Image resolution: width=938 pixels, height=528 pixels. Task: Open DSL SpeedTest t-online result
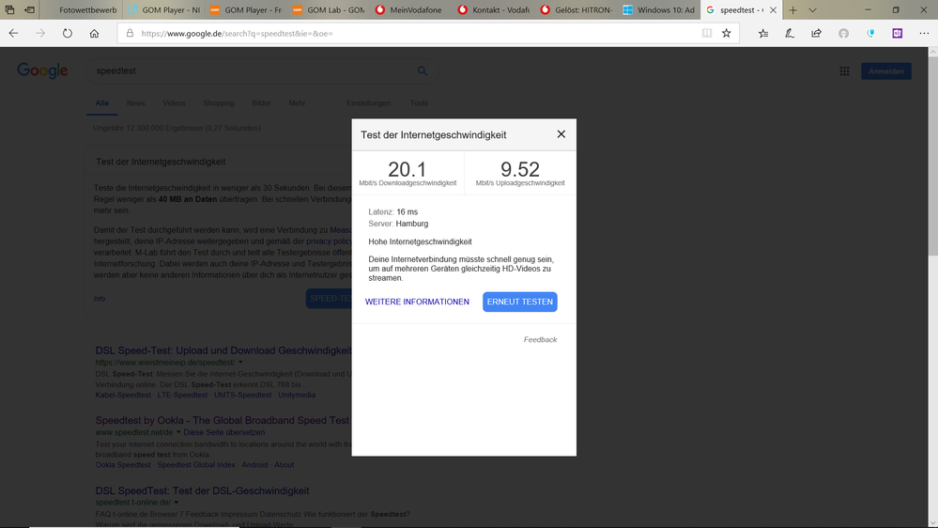point(202,490)
